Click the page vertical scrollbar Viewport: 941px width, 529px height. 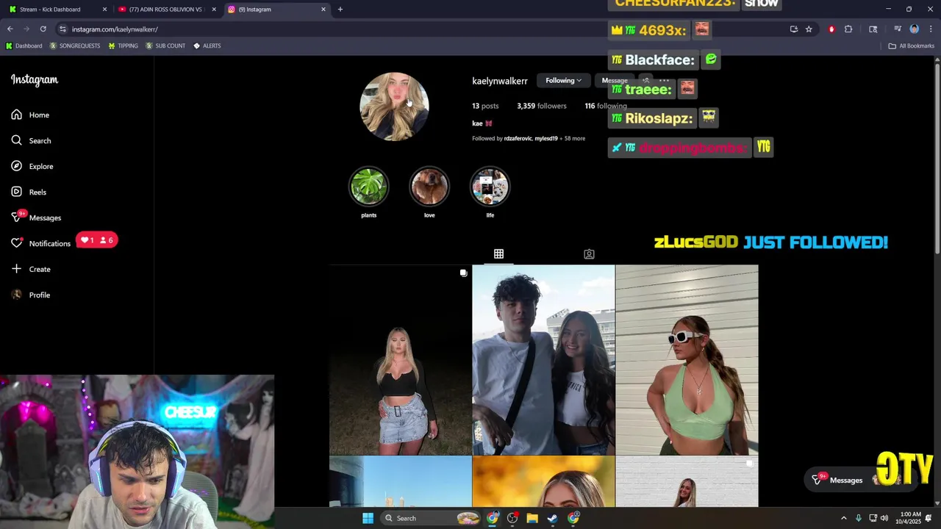937,159
